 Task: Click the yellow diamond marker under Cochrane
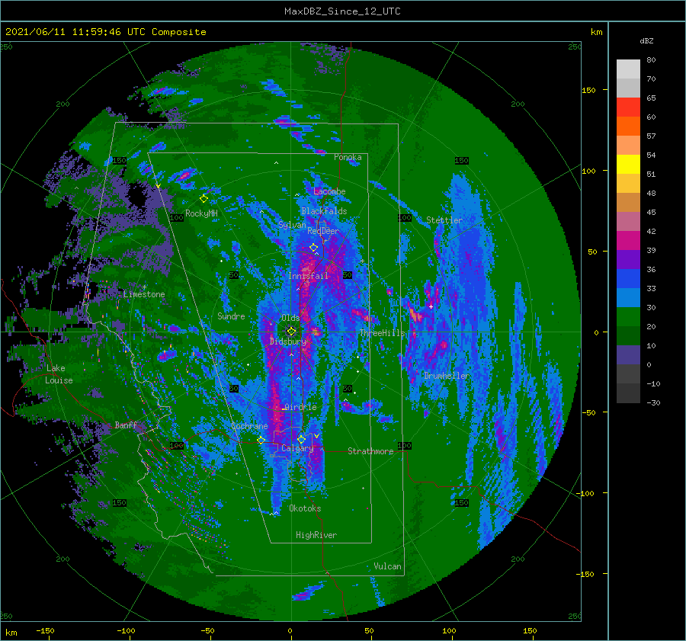tap(261, 440)
